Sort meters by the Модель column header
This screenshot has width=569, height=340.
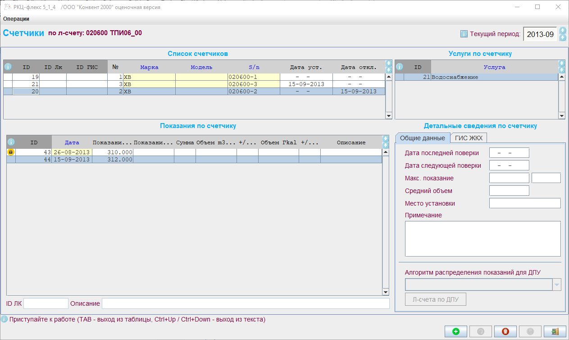pos(201,67)
